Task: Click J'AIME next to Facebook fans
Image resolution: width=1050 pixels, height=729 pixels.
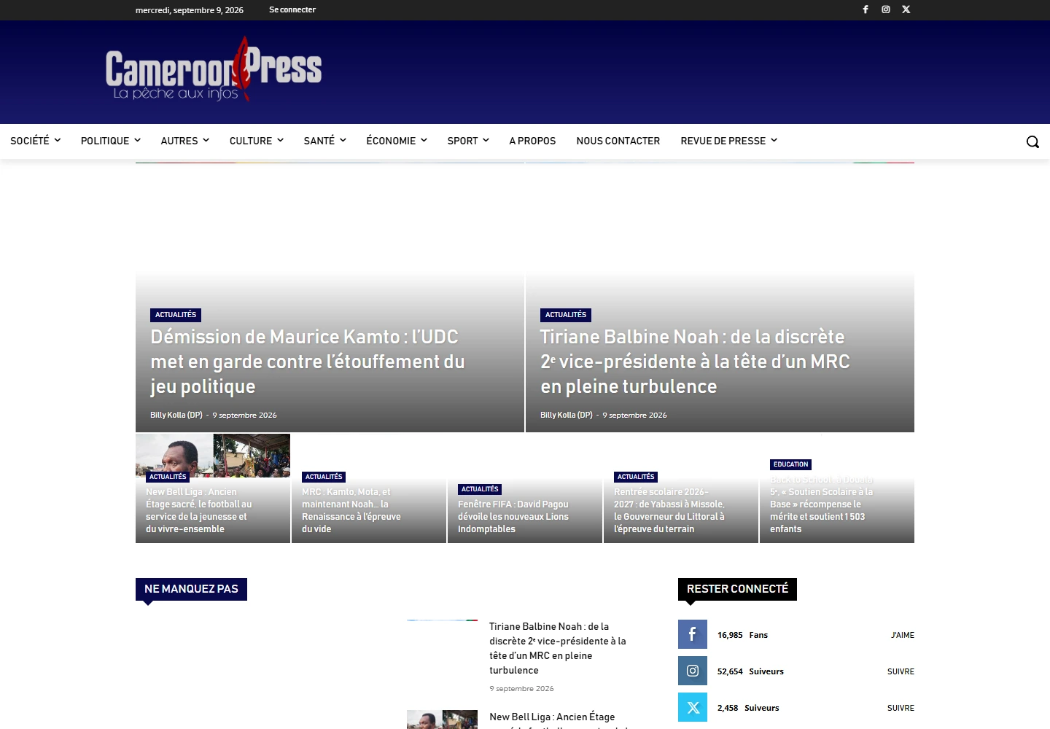Action: click(903, 635)
